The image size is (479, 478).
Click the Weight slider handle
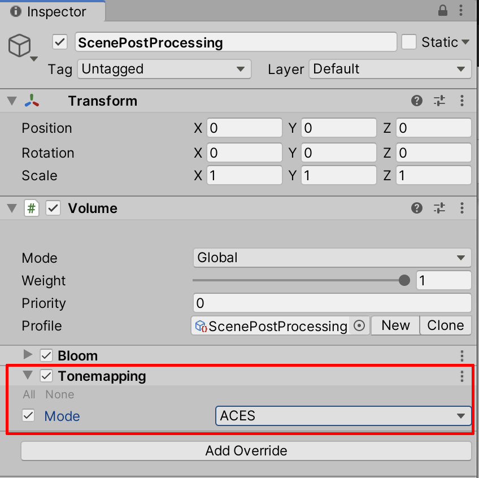click(x=404, y=280)
